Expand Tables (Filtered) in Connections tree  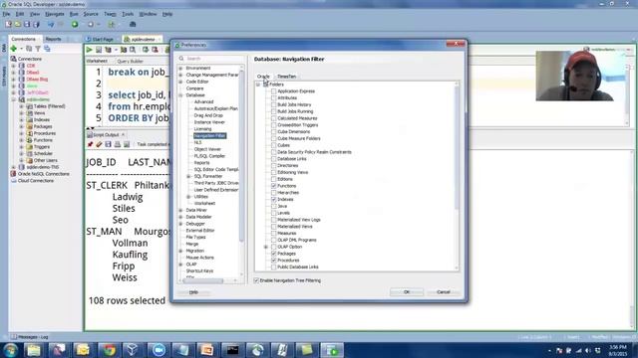pyautogui.click(x=21, y=106)
